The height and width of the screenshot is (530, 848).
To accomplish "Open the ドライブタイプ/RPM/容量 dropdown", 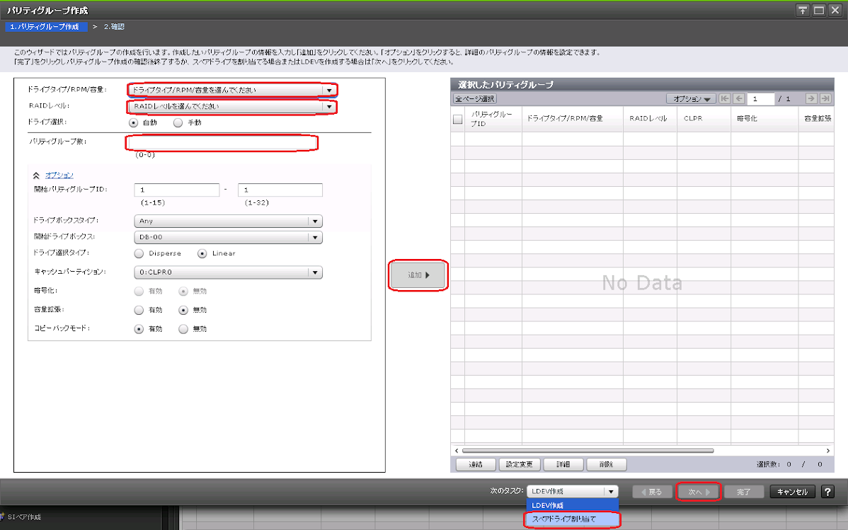I will tap(232, 90).
